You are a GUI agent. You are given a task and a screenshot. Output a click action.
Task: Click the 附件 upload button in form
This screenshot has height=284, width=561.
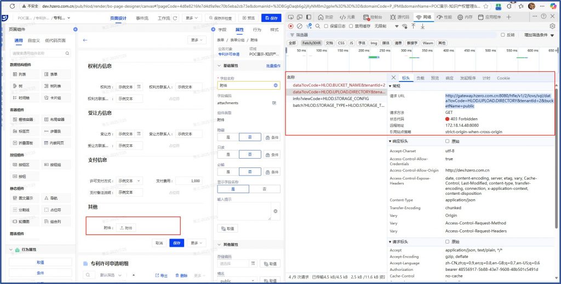[x=125, y=228]
